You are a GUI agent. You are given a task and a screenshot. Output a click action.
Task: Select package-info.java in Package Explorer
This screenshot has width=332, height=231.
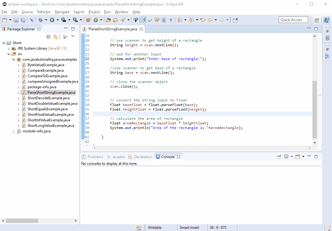tap(42, 87)
